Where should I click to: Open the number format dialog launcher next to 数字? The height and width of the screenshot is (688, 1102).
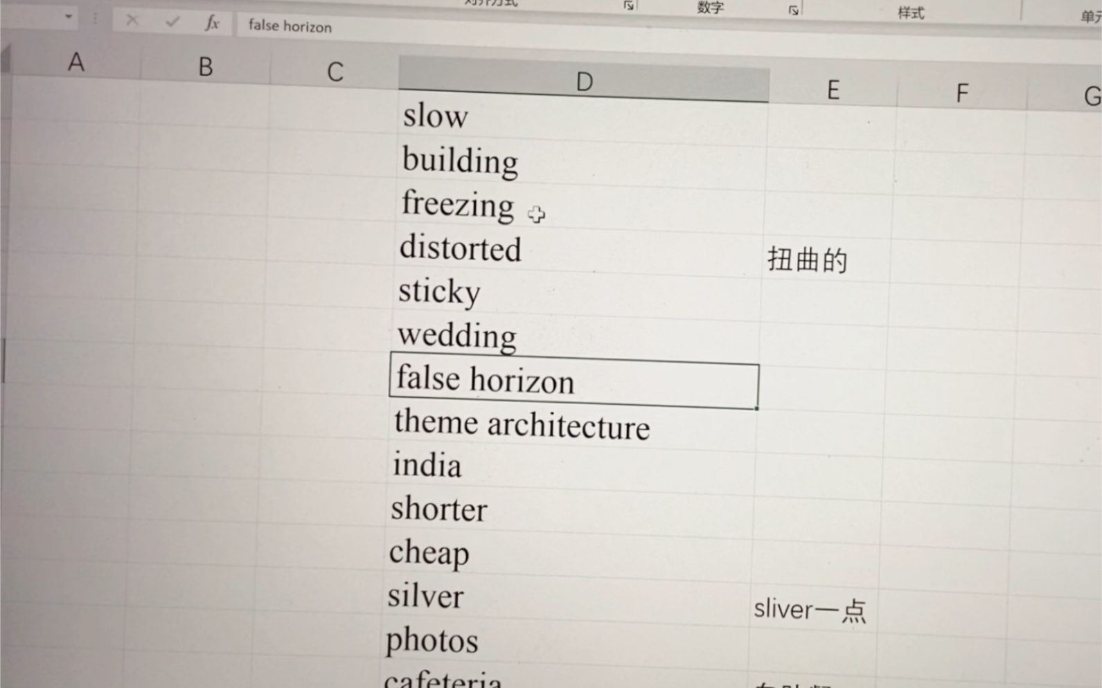(x=794, y=10)
